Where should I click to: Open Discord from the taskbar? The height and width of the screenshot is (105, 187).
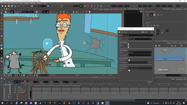(31, 103)
